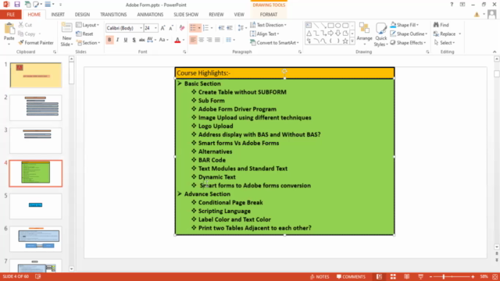Collapse the ribbon with the up arrow
This screenshot has width=500, height=281.
tap(495, 52)
